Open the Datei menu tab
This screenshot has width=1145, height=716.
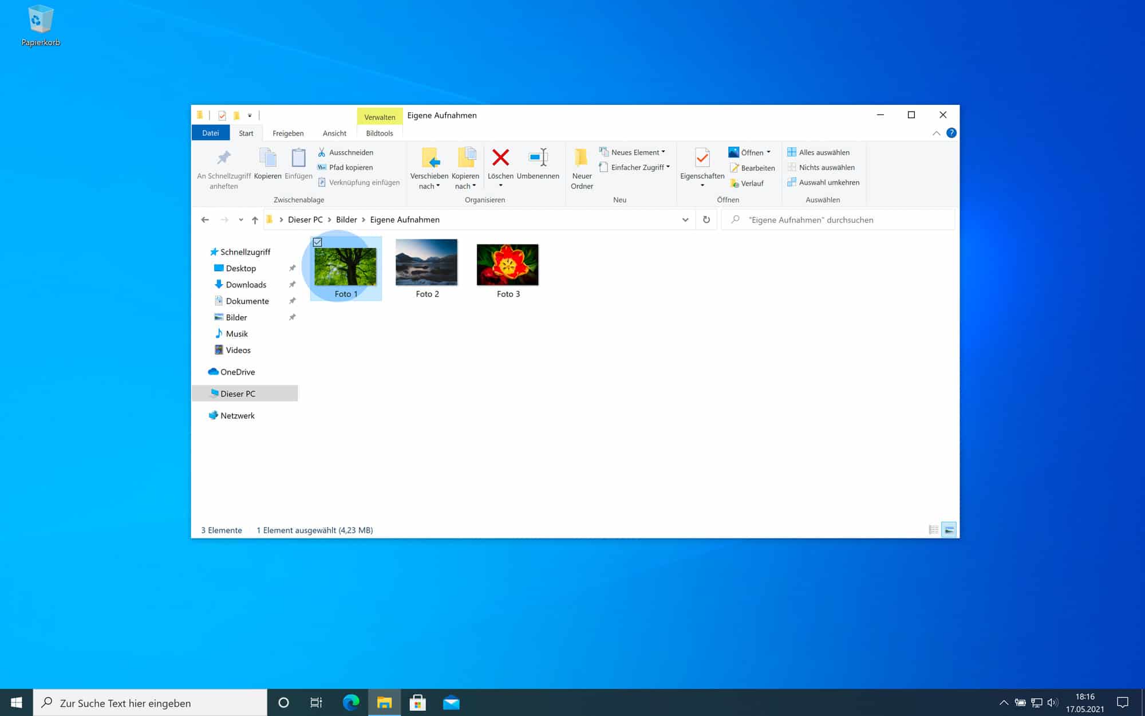(x=211, y=133)
